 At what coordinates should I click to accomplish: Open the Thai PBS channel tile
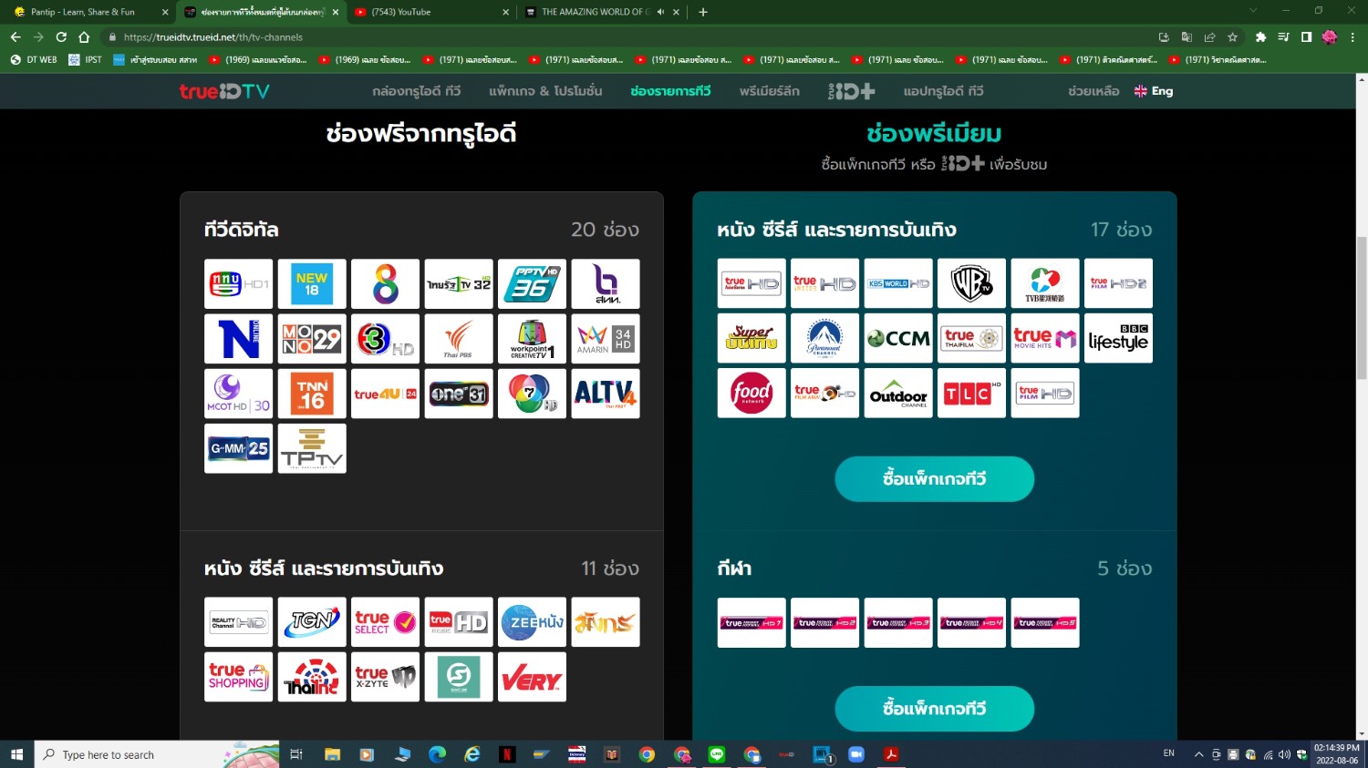[x=459, y=339]
